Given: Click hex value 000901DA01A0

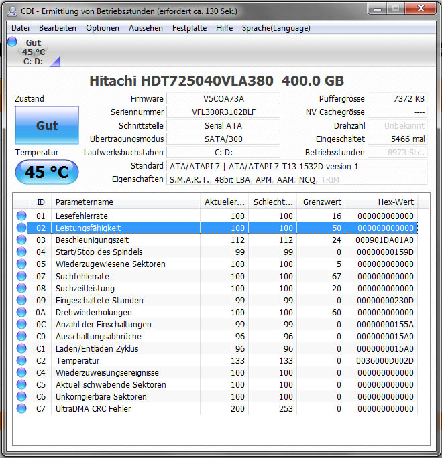Looking at the screenshot, I should tap(385, 240).
